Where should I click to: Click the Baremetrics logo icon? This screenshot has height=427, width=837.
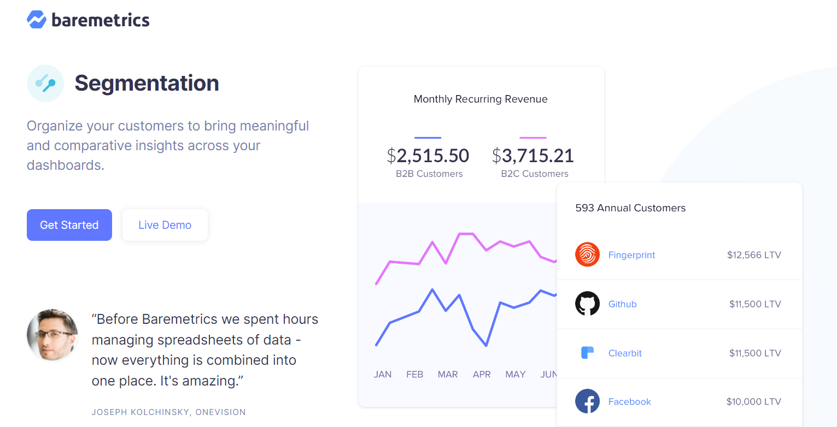coord(37,20)
